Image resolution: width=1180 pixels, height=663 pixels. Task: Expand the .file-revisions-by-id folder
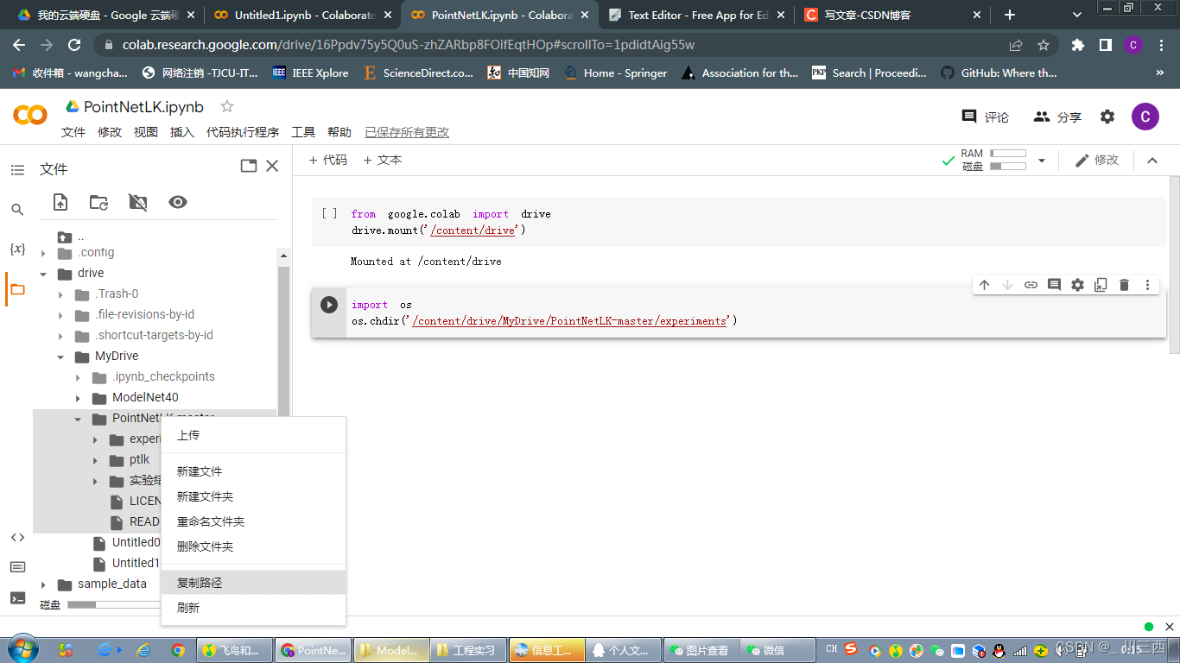point(60,315)
